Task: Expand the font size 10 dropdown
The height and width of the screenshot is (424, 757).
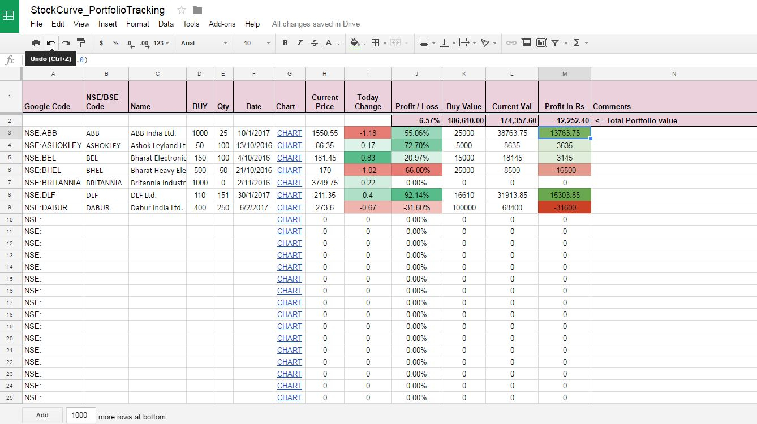Action: [256, 43]
